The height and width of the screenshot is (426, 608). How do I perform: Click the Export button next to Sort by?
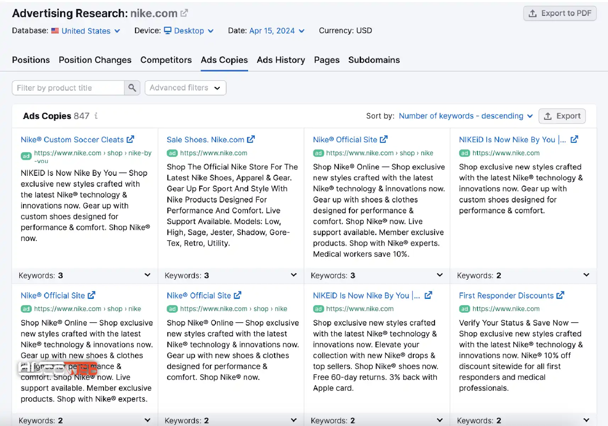[x=562, y=116]
